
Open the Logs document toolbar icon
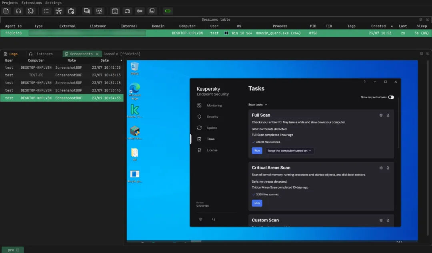[6, 11]
